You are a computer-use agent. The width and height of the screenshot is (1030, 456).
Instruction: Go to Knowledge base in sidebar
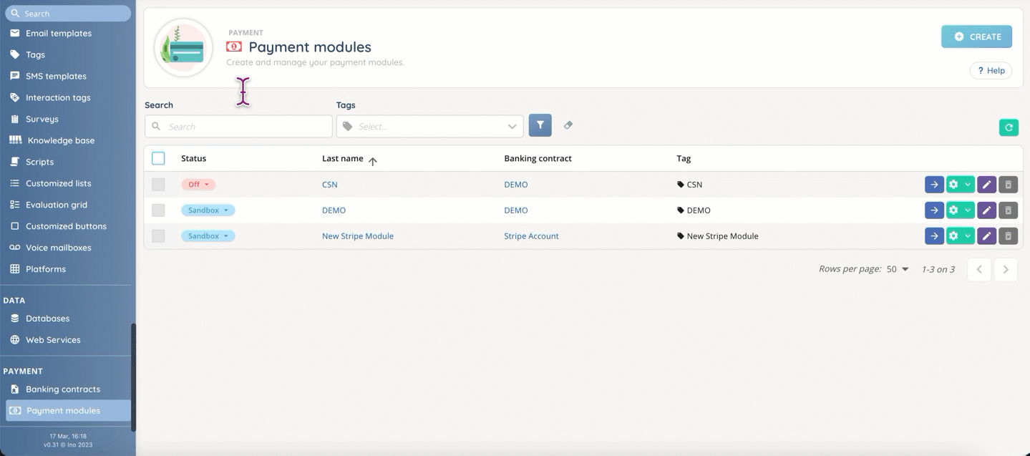(x=60, y=140)
